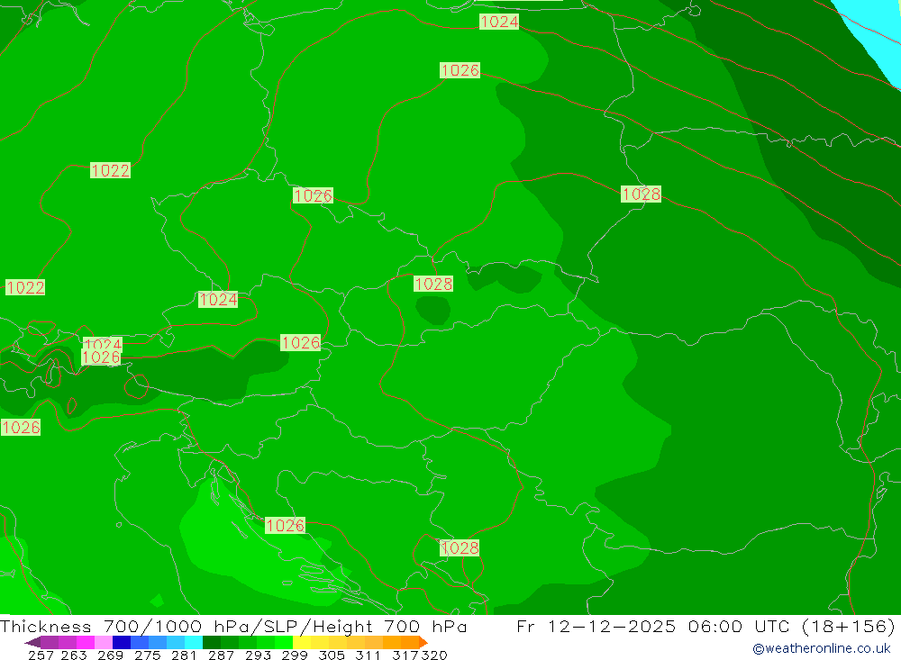Click the 1024 label partly hidden by 1026

click(x=104, y=343)
